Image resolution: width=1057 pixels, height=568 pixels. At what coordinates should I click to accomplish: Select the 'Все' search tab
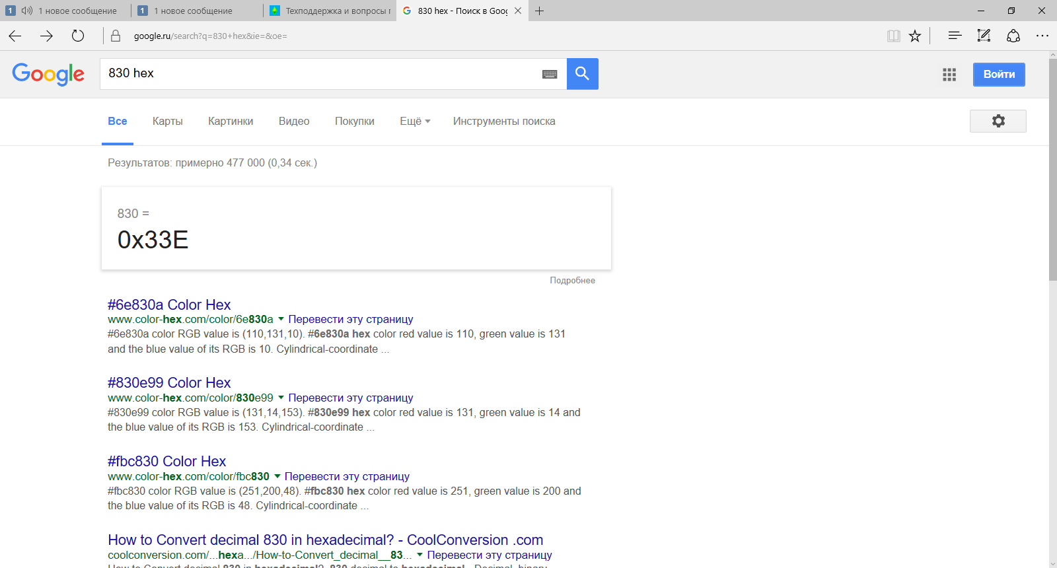tap(118, 122)
